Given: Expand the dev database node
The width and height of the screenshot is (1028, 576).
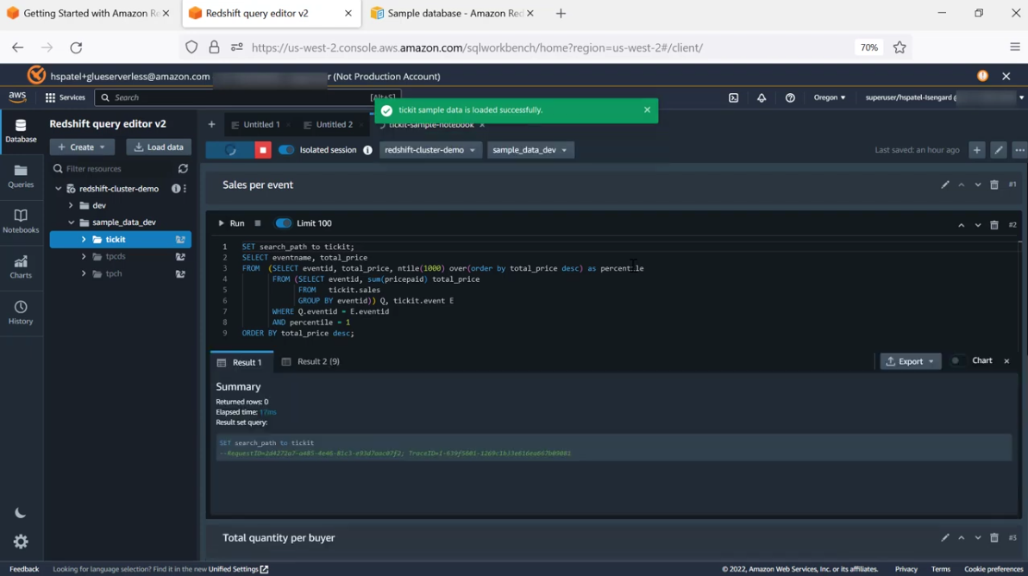Looking at the screenshot, I should (x=71, y=206).
